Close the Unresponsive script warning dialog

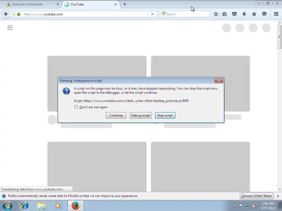coord(219,81)
